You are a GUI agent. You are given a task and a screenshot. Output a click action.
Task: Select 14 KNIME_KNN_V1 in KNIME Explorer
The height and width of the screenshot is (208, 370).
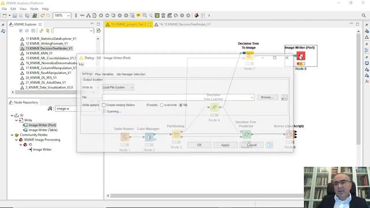coord(39,53)
